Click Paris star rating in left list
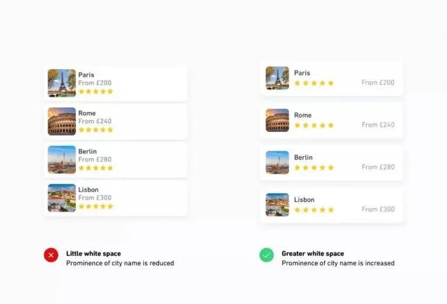This screenshot has width=447, height=304. 96,91
